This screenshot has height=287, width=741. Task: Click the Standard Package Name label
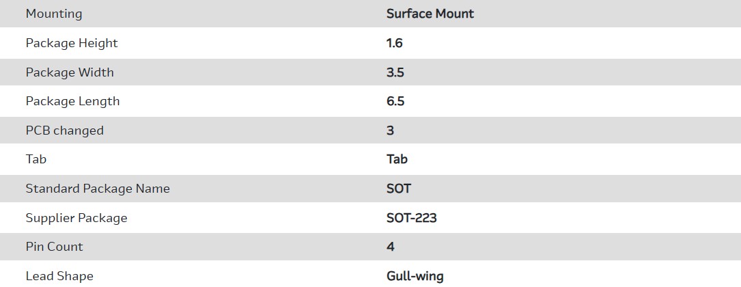98,189
